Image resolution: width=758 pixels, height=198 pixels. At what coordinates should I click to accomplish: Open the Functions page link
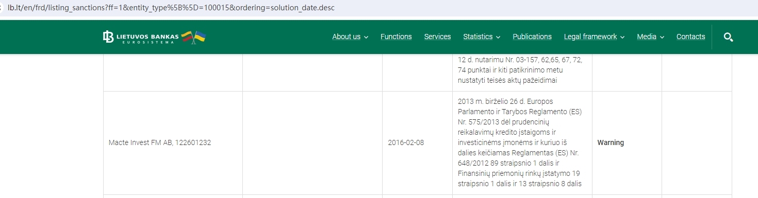point(396,37)
